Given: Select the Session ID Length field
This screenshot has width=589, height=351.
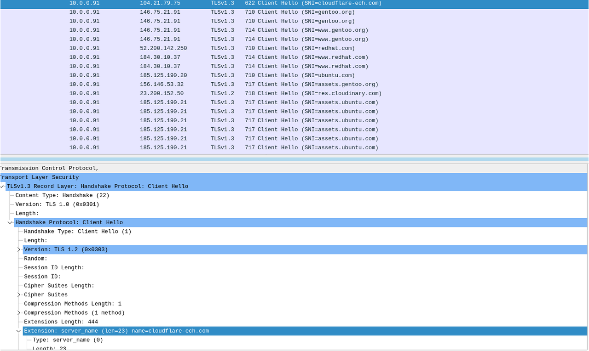Looking at the screenshot, I should pos(54,268).
